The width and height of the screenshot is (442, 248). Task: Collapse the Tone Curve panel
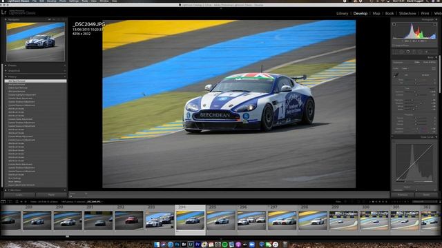coord(436,137)
